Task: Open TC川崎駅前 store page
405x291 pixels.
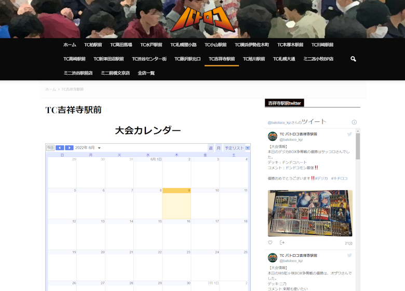Action: [x=322, y=45]
